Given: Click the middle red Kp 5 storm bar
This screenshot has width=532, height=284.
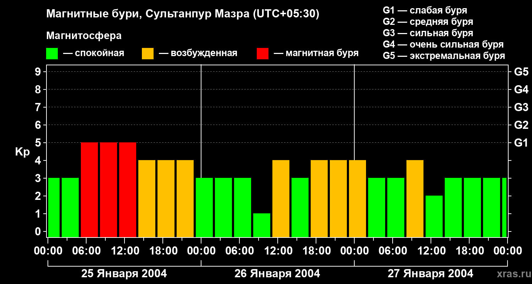Looking at the screenshot, I should point(109,190).
